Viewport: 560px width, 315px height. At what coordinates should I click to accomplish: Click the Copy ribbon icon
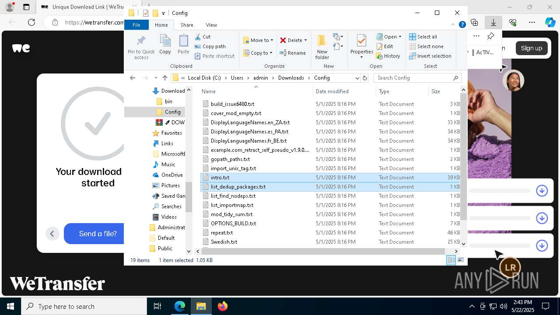[165, 45]
